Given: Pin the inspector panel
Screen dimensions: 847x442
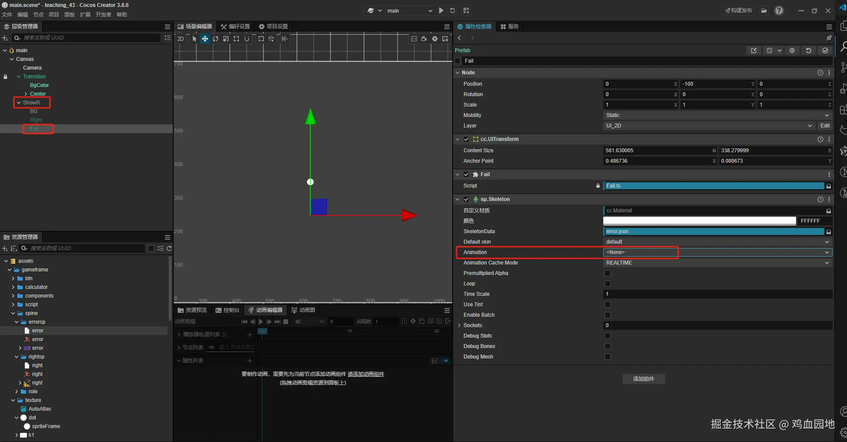Looking at the screenshot, I should coord(829,38).
